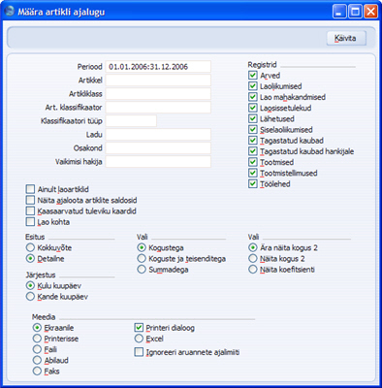382x388 pixels.
Task: Uncheck the Töölehed checkbox
Action: pyautogui.click(x=253, y=184)
